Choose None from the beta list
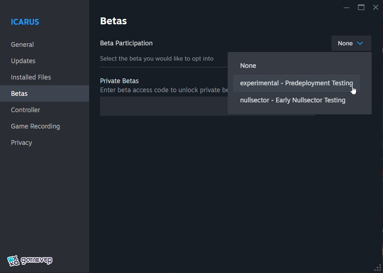 [296, 66]
